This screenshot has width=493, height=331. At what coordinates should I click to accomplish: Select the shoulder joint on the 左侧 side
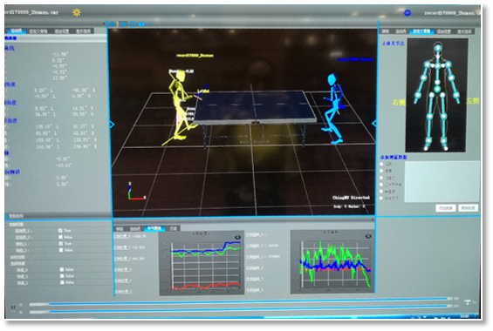[x=448, y=65]
